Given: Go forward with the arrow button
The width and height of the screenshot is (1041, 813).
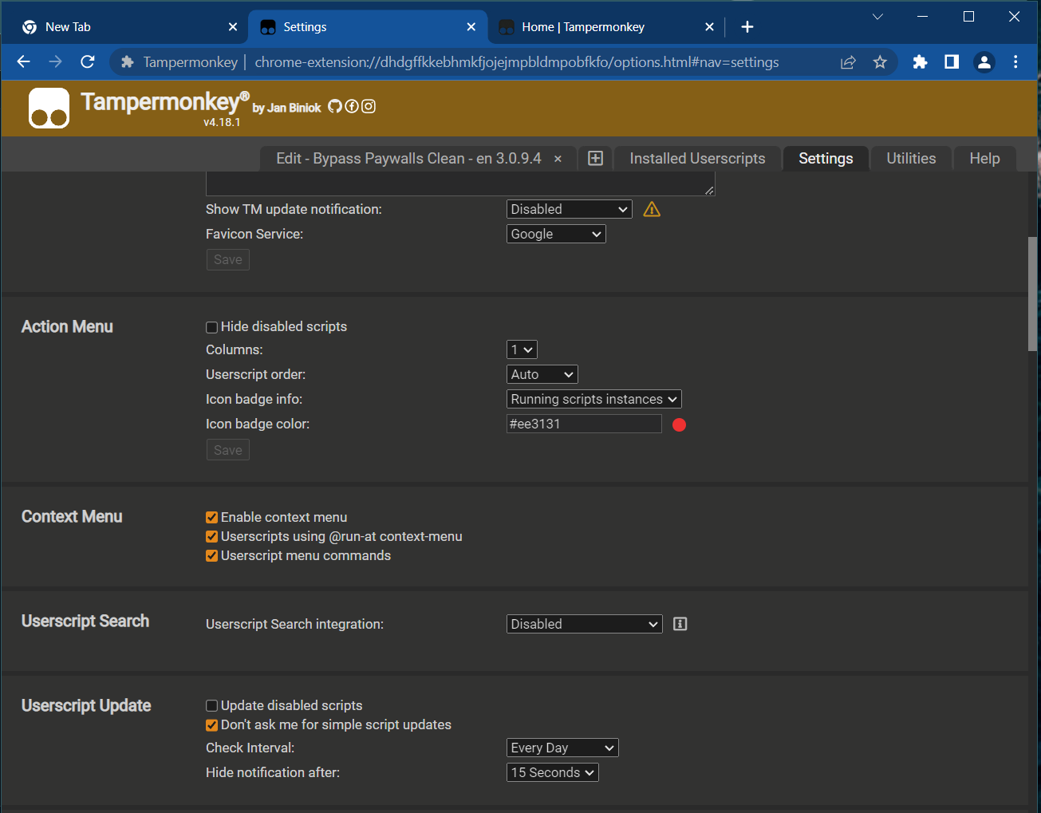Looking at the screenshot, I should (x=55, y=61).
